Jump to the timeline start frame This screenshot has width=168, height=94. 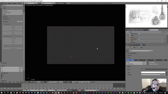(57, 90)
